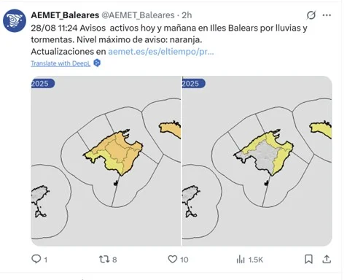View post analytics bar chart icon
Viewport: 347px width, 280px height.
coord(241,260)
